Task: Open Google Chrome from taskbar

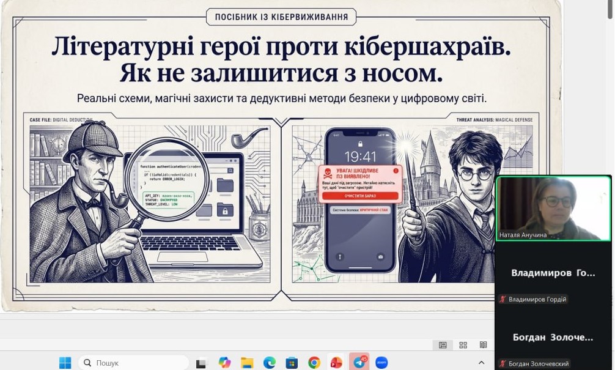Action: [314, 363]
